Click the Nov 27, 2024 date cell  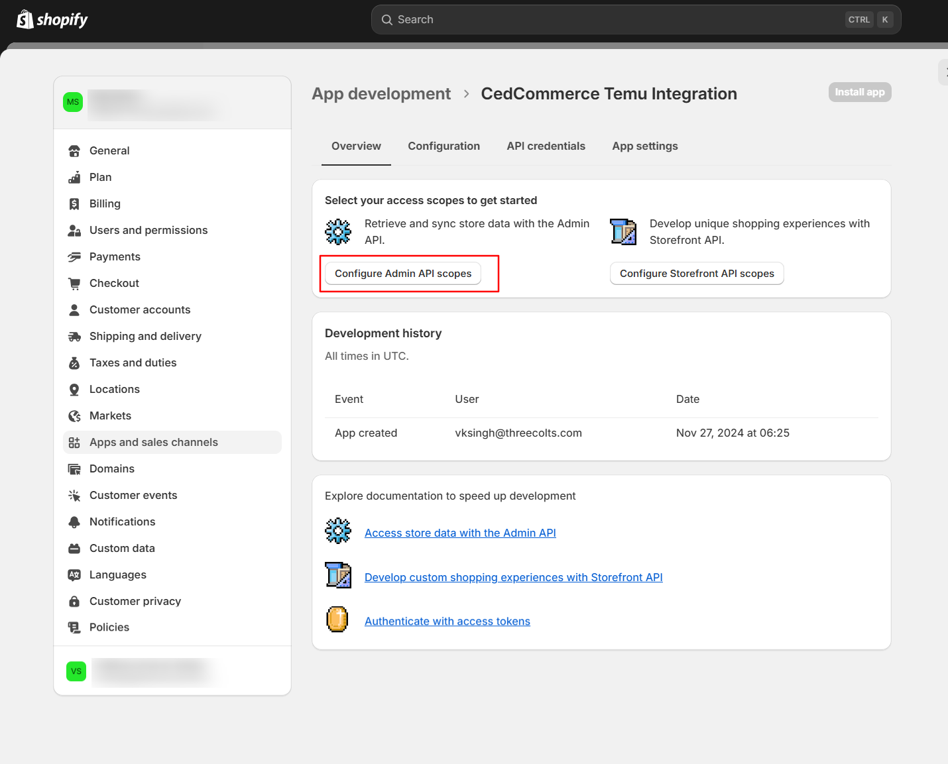coord(733,433)
